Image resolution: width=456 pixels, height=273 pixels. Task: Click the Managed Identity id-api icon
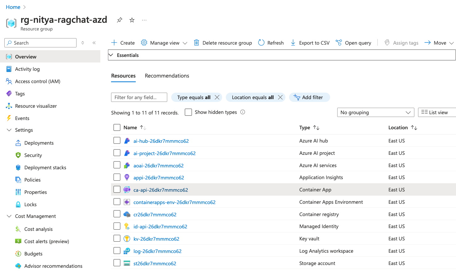pos(127,226)
